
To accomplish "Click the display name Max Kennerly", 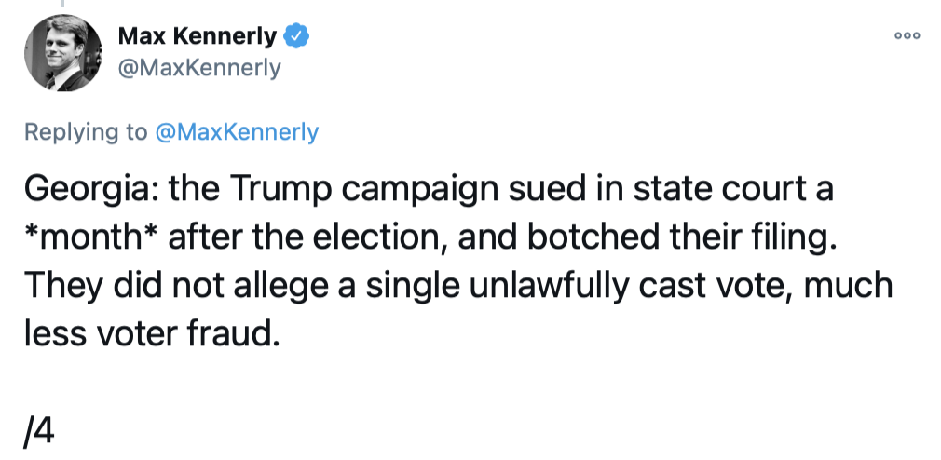I will click(197, 36).
